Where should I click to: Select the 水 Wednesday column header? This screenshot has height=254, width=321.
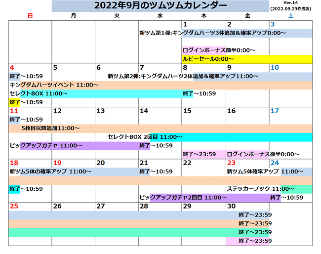pos(160,16)
